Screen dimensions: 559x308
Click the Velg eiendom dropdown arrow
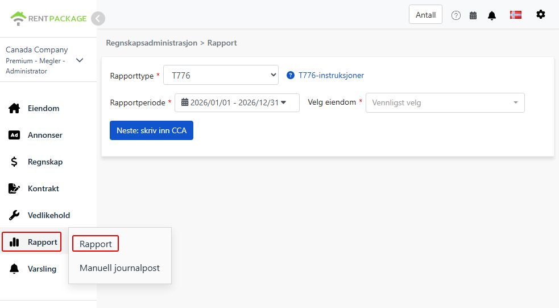pyautogui.click(x=516, y=103)
